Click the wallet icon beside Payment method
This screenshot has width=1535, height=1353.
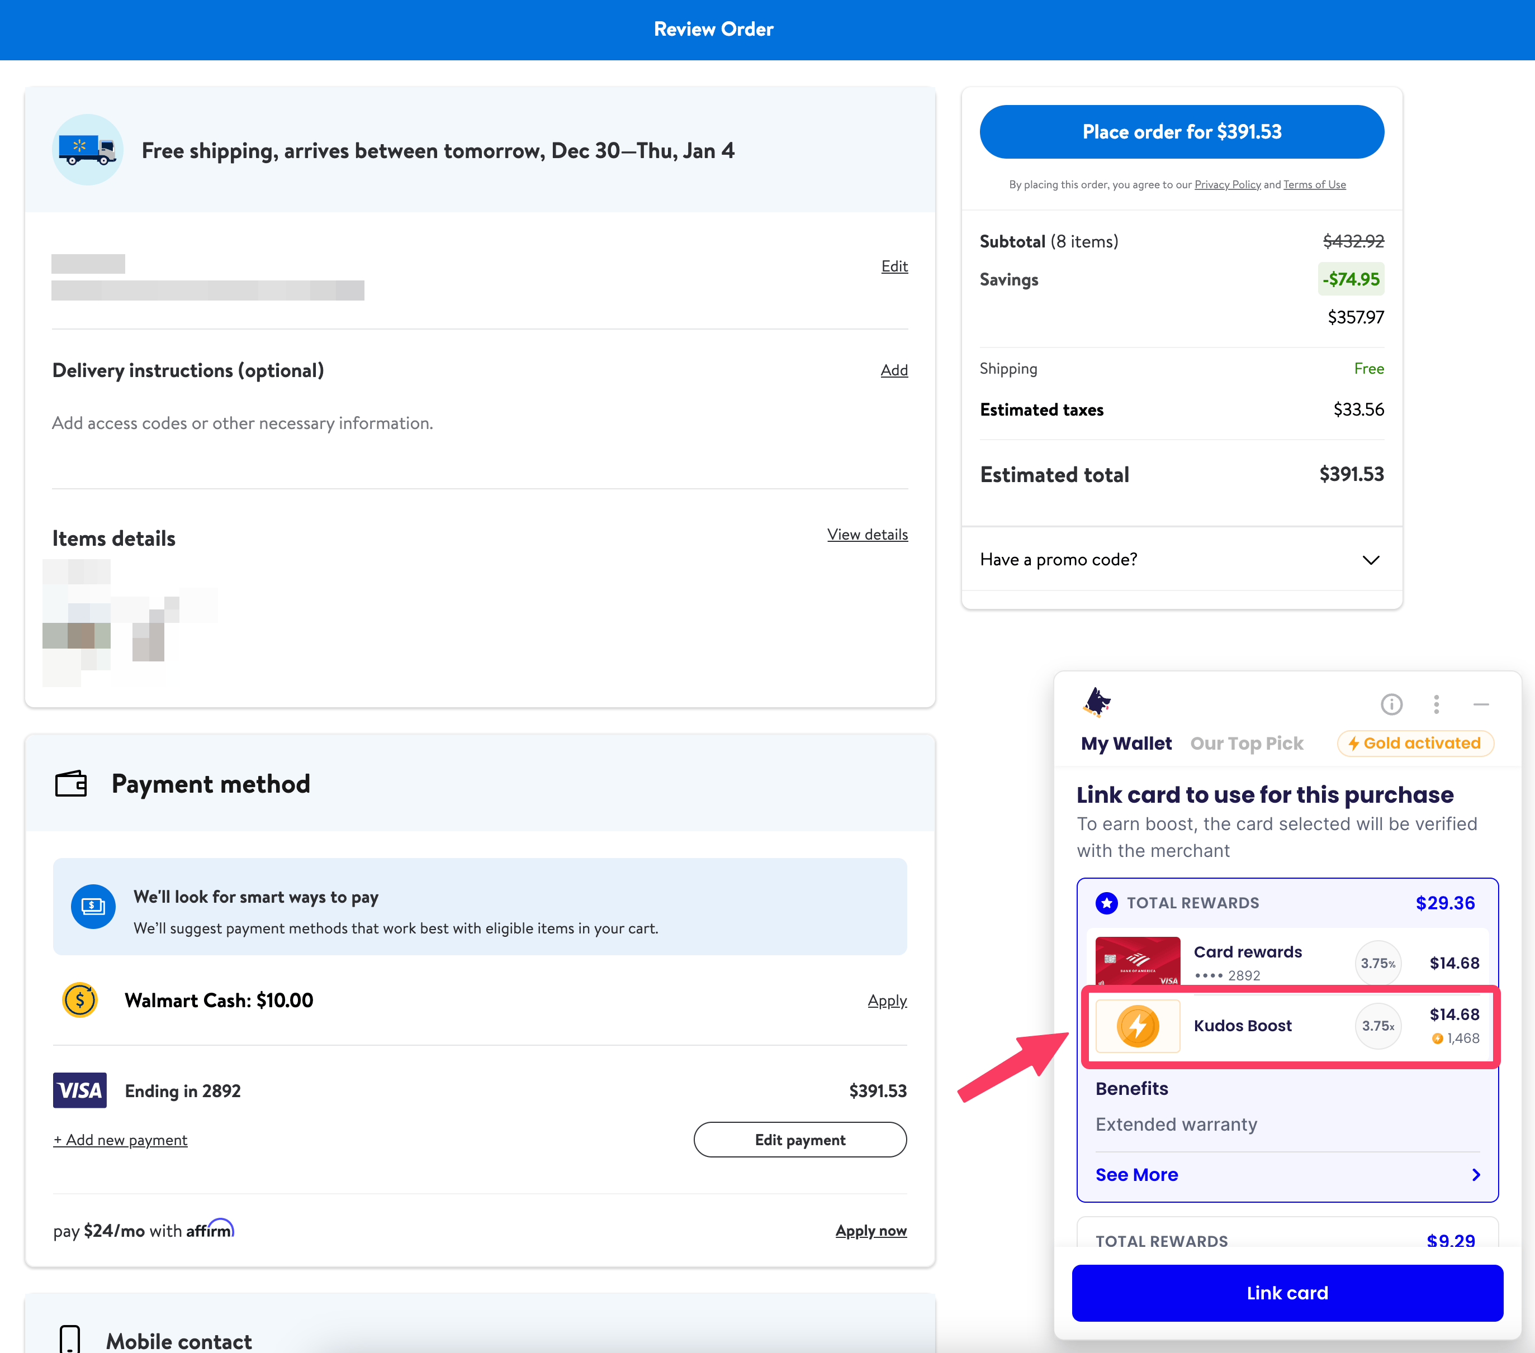point(72,783)
